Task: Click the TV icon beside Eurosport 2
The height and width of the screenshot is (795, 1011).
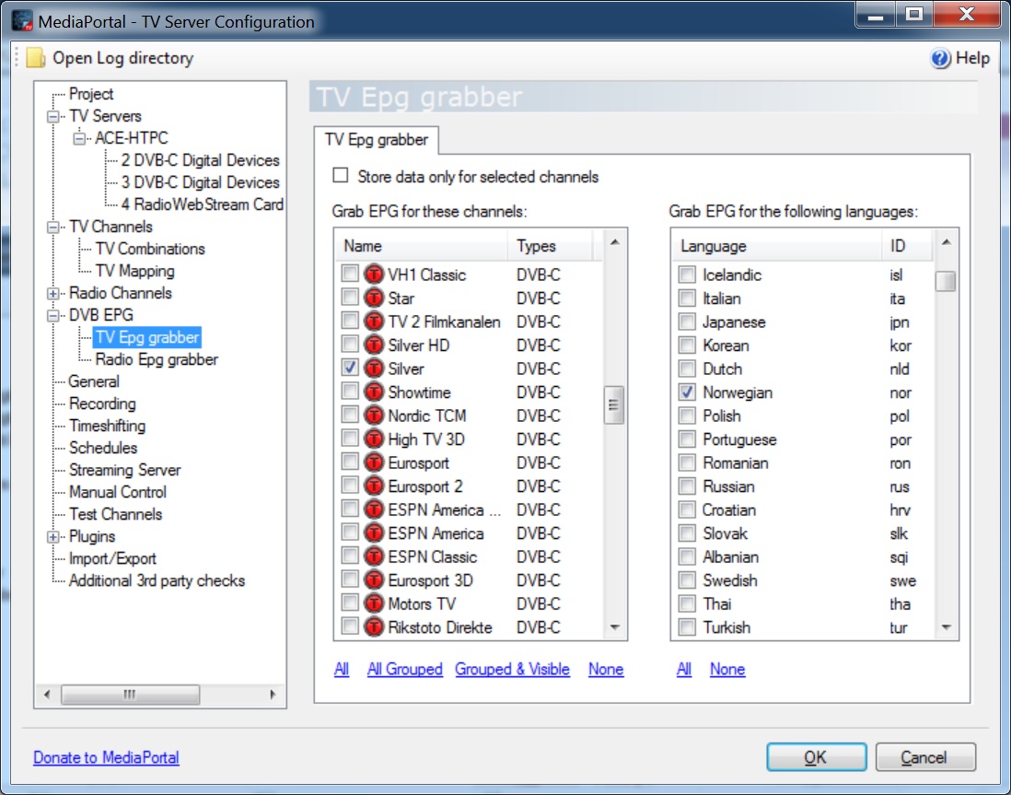Action: click(x=374, y=485)
